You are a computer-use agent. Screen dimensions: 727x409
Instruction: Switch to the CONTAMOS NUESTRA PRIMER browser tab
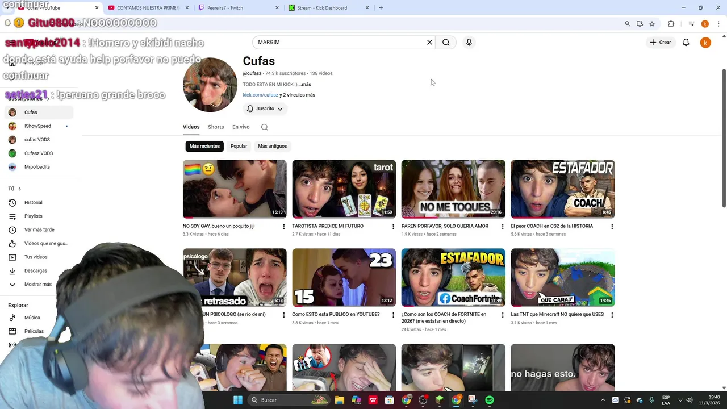point(147,8)
